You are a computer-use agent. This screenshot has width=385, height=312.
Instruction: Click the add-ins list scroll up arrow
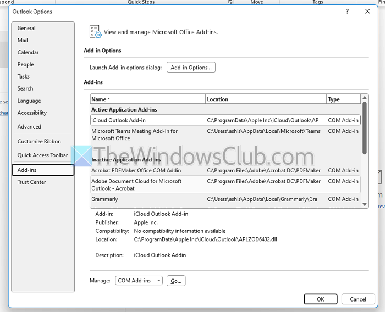(365, 98)
